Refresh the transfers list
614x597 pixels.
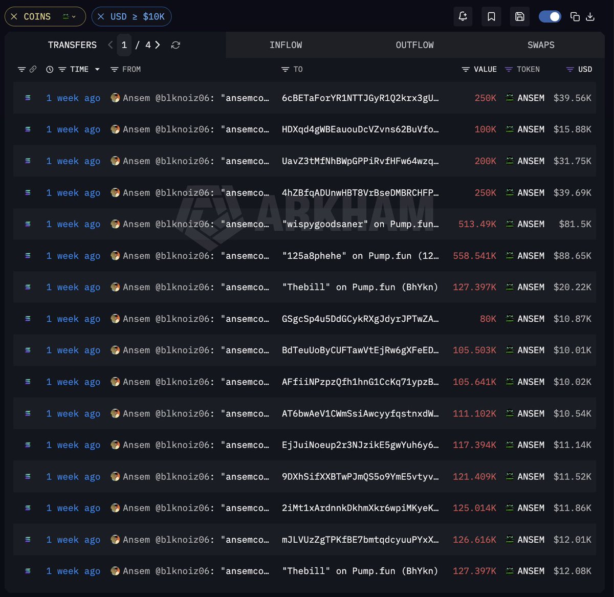click(176, 45)
